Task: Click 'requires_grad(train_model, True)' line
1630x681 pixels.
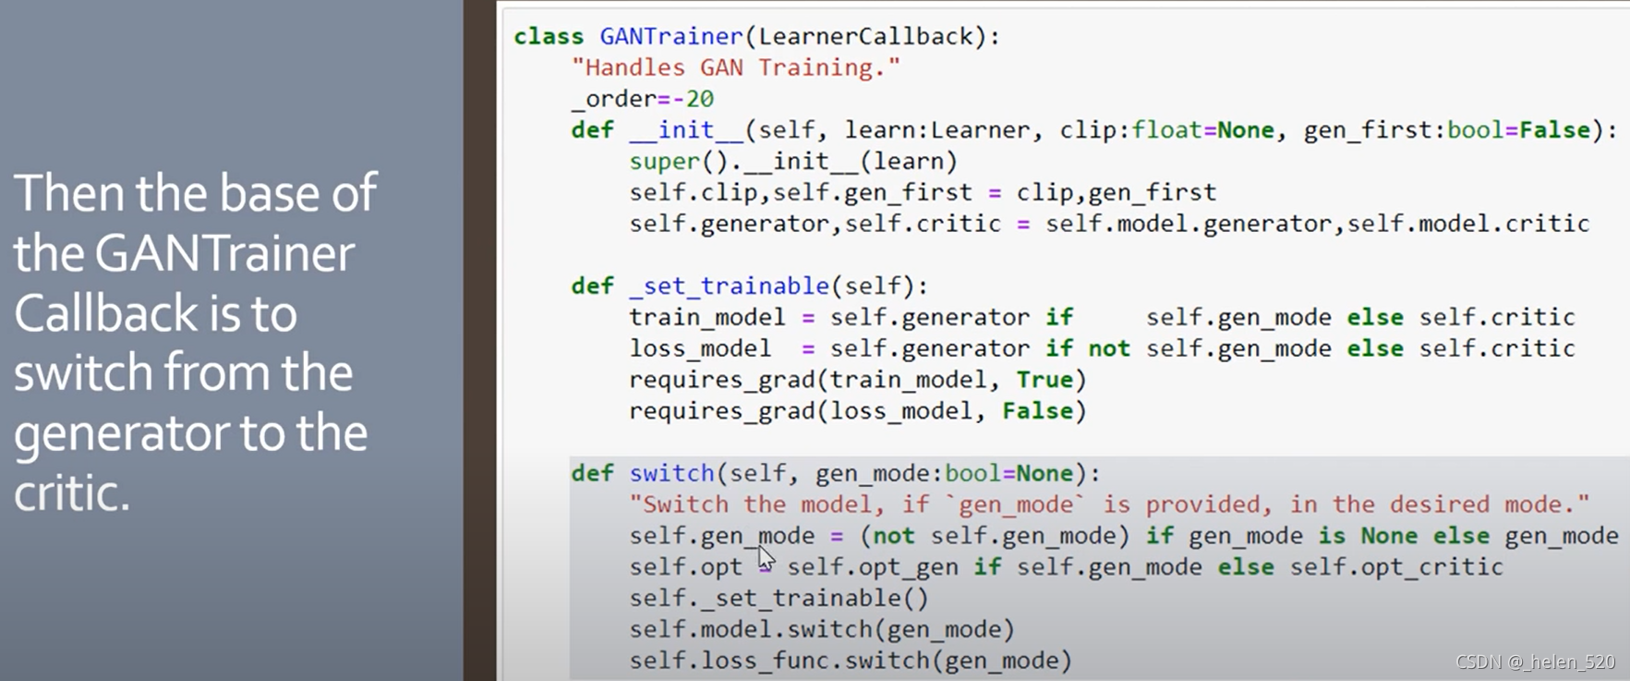Action: [x=857, y=381]
